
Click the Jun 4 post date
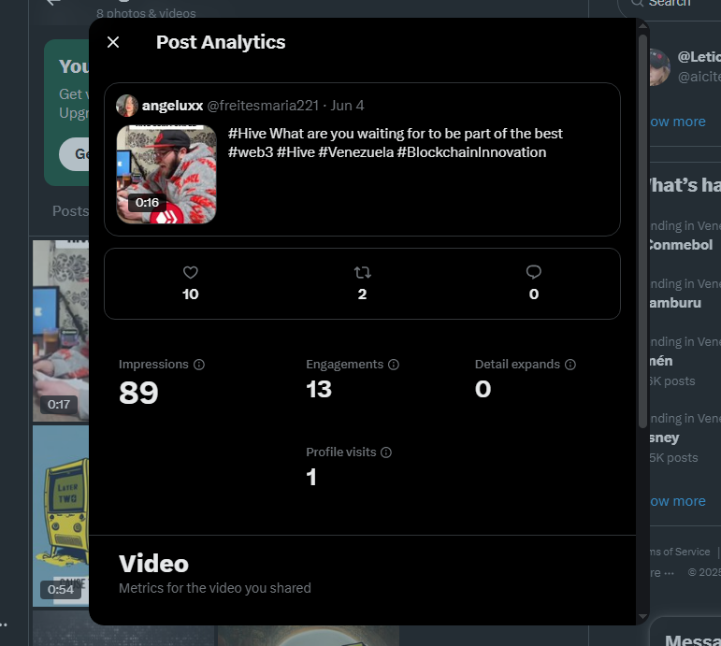tap(347, 106)
